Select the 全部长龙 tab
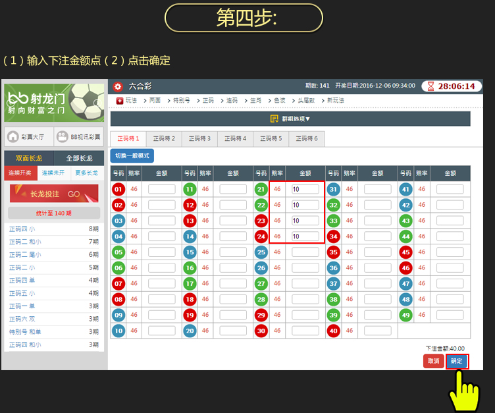Image resolution: width=495 pixels, height=413 pixels. 78,158
